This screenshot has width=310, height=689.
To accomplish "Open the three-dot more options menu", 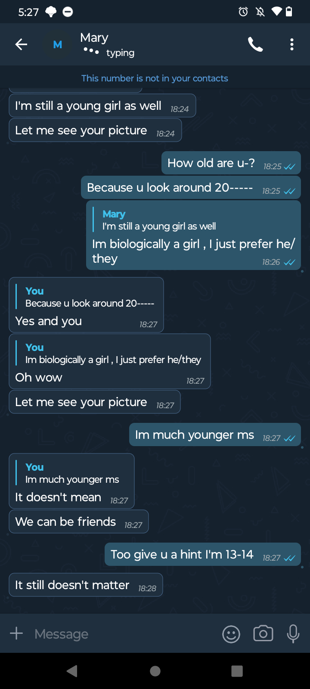I will click(x=292, y=44).
